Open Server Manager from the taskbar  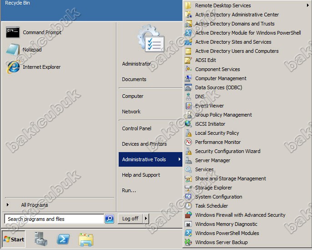click(41, 239)
